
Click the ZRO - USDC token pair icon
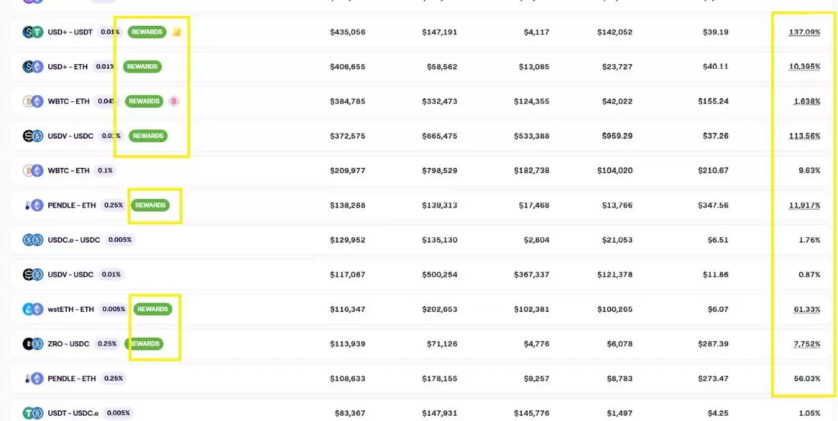32,344
